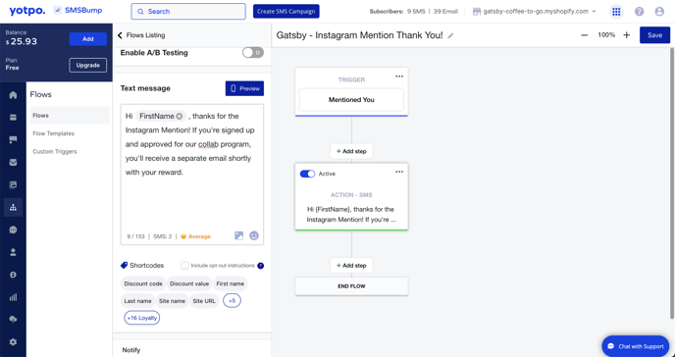Open the subscription forms icon in sidebar
The width and height of the screenshot is (675, 357).
click(x=13, y=185)
